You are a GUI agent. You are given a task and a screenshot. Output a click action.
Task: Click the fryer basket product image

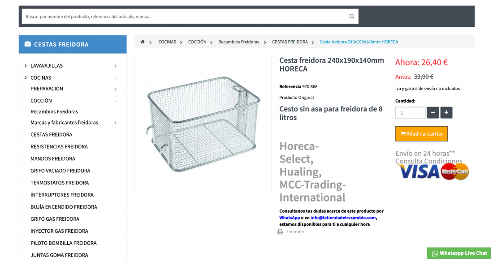[203, 125]
